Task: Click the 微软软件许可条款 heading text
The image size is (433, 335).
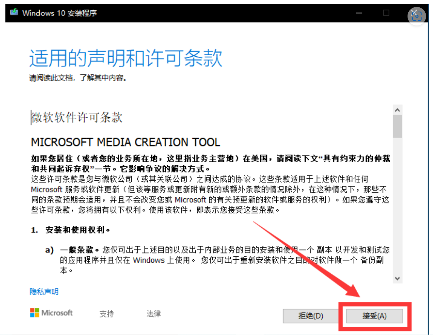Action: (77, 117)
